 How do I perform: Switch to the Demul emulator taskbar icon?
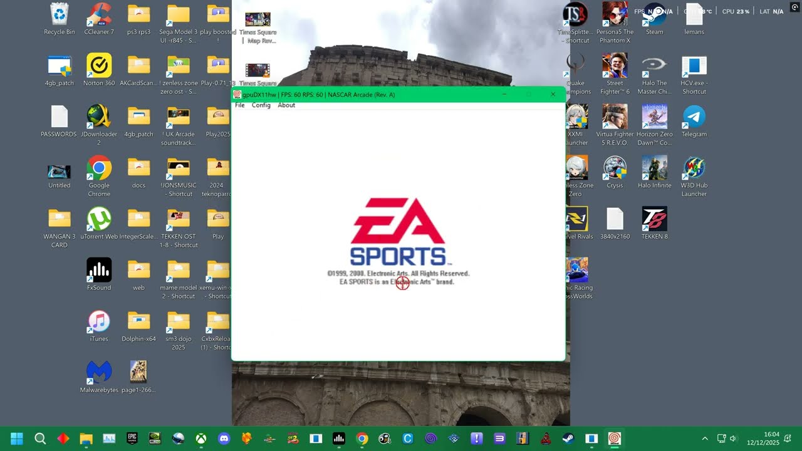pyautogui.click(x=614, y=438)
